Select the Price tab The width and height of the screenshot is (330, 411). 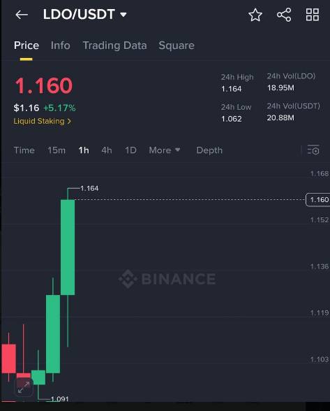(x=27, y=45)
